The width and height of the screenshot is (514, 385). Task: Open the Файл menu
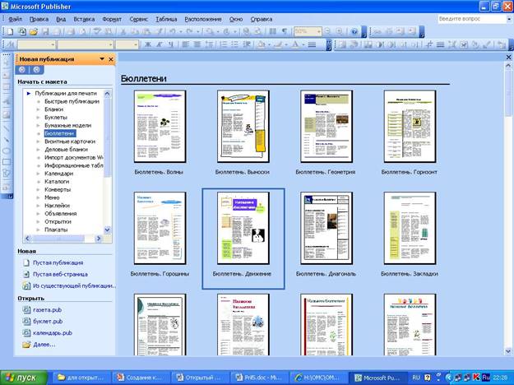15,19
